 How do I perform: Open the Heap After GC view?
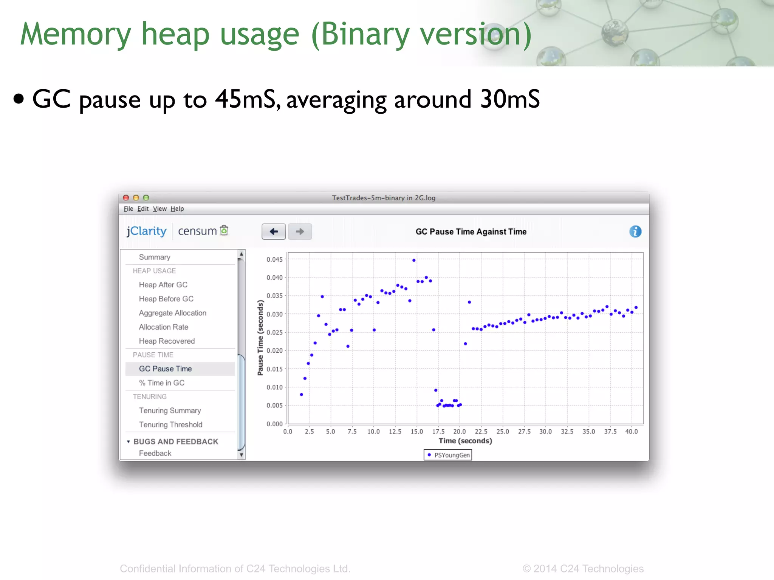(x=163, y=285)
